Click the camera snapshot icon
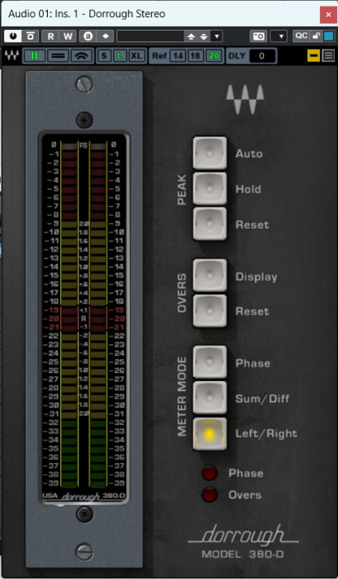 [x=259, y=36]
